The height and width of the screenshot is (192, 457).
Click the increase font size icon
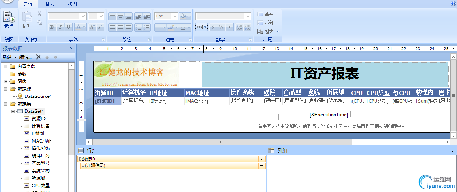pos(92,27)
